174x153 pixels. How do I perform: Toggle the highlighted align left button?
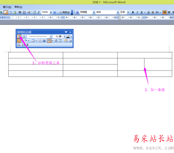pyautogui.click(x=165, y=12)
